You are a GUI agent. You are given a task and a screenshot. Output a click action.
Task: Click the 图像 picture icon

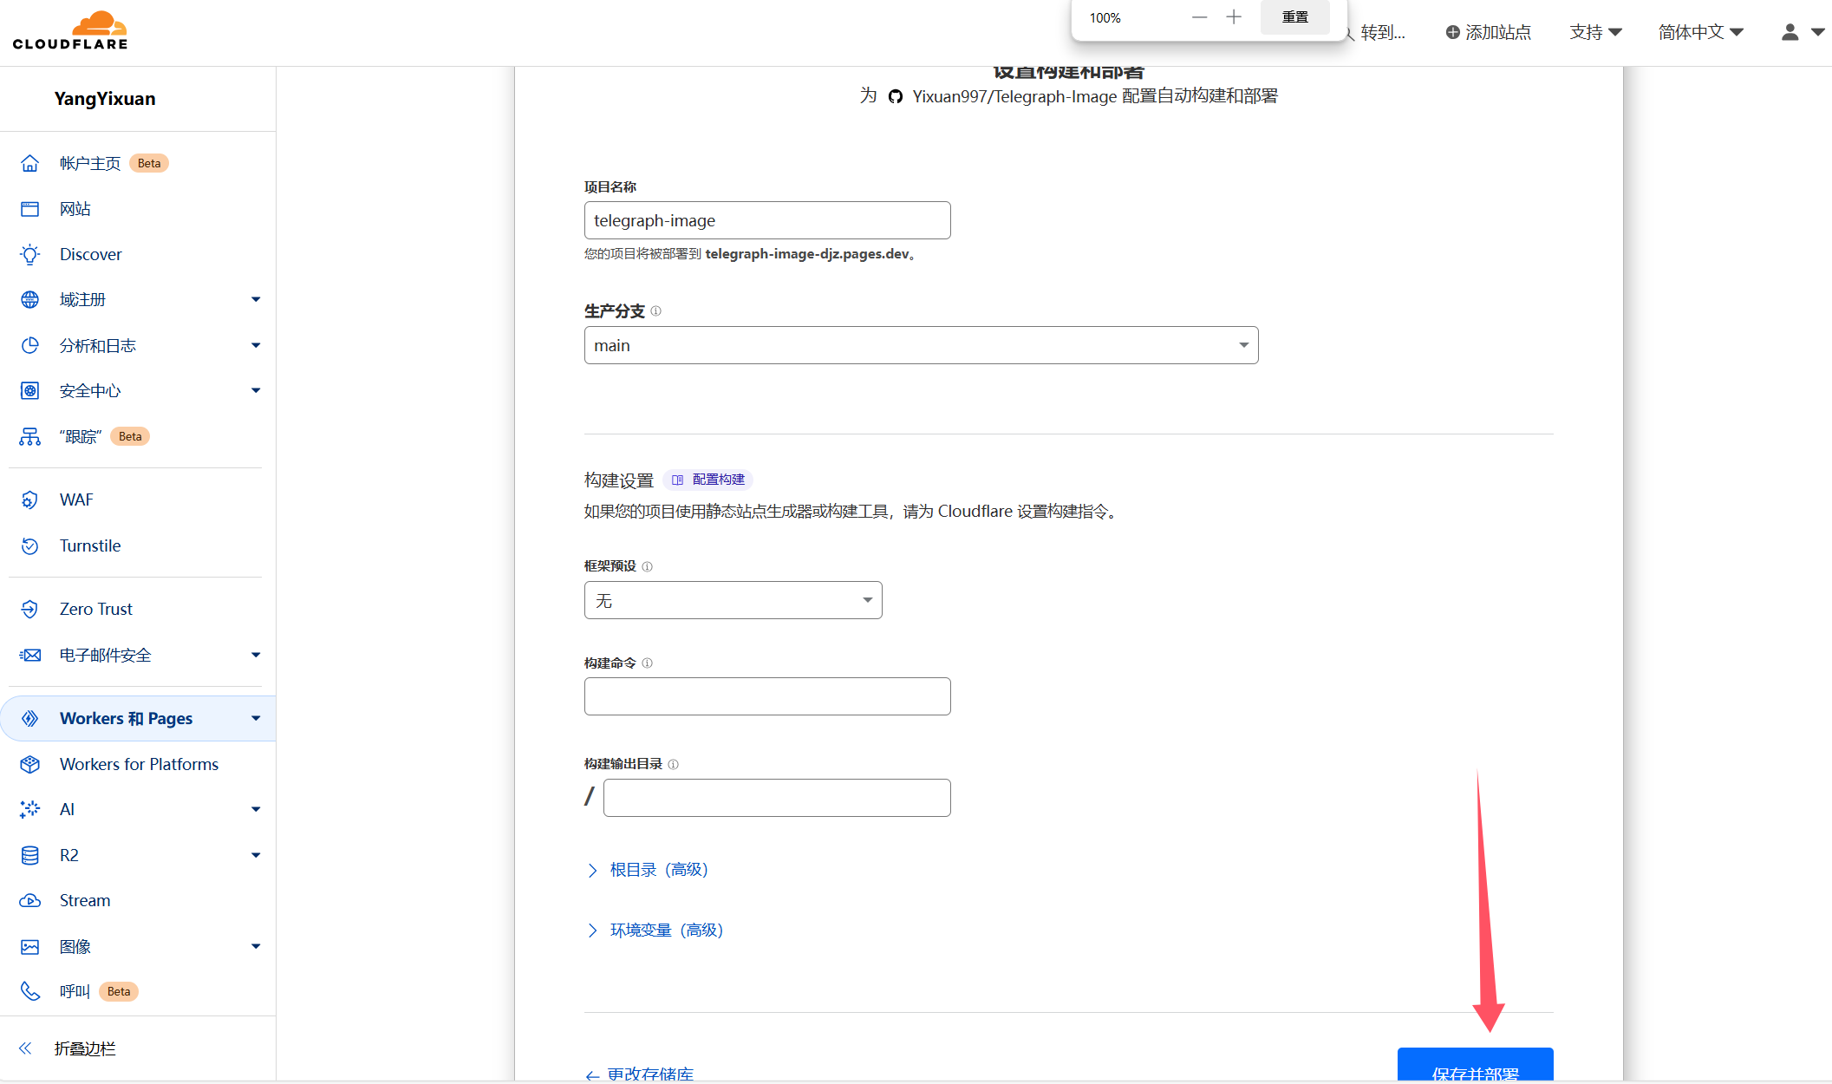(30, 946)
